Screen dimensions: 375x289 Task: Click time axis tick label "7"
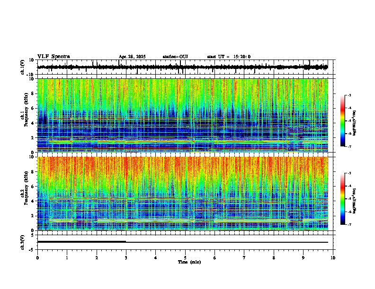click(244, 258)
